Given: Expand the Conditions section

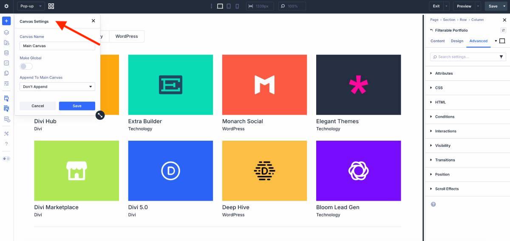Looking at the screenshot, I should (467, 117).
